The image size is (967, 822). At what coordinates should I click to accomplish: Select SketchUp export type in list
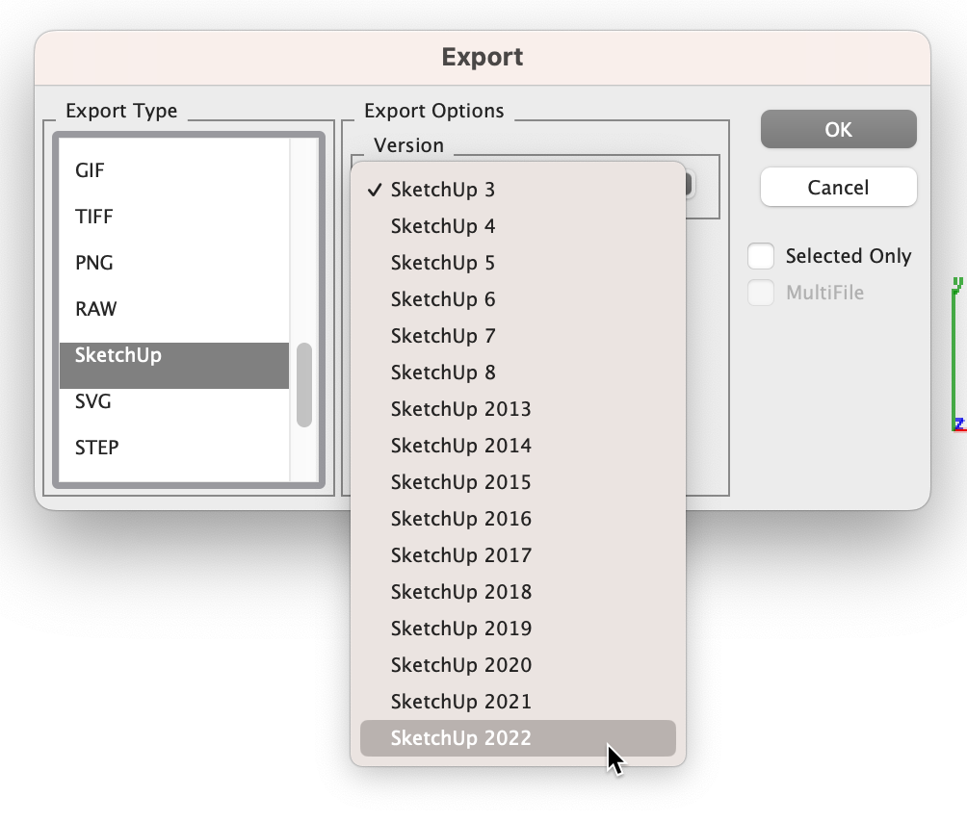(x=174, y=366)
